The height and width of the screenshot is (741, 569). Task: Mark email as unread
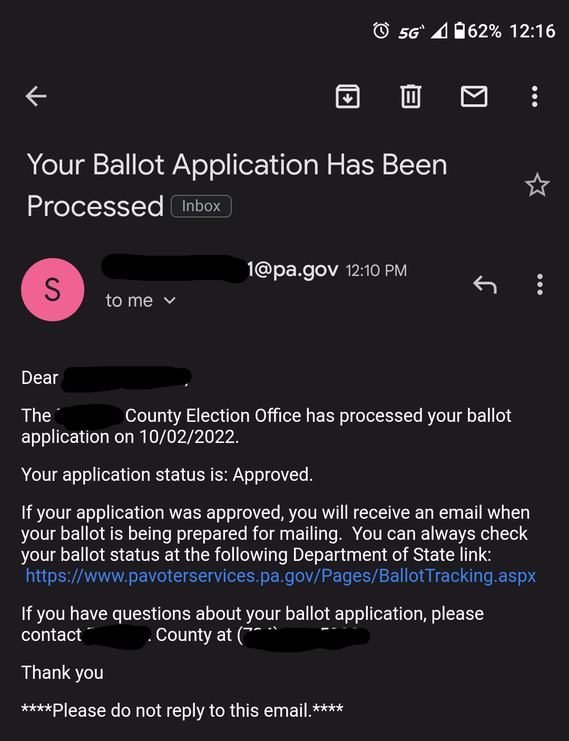click(474, 96)
